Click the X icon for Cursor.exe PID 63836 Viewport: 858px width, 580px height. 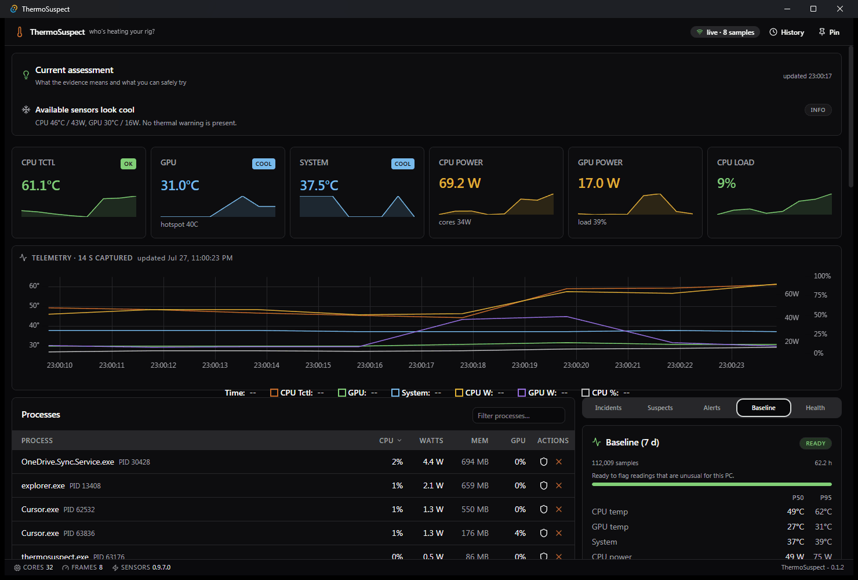click(x=559, y=533)
